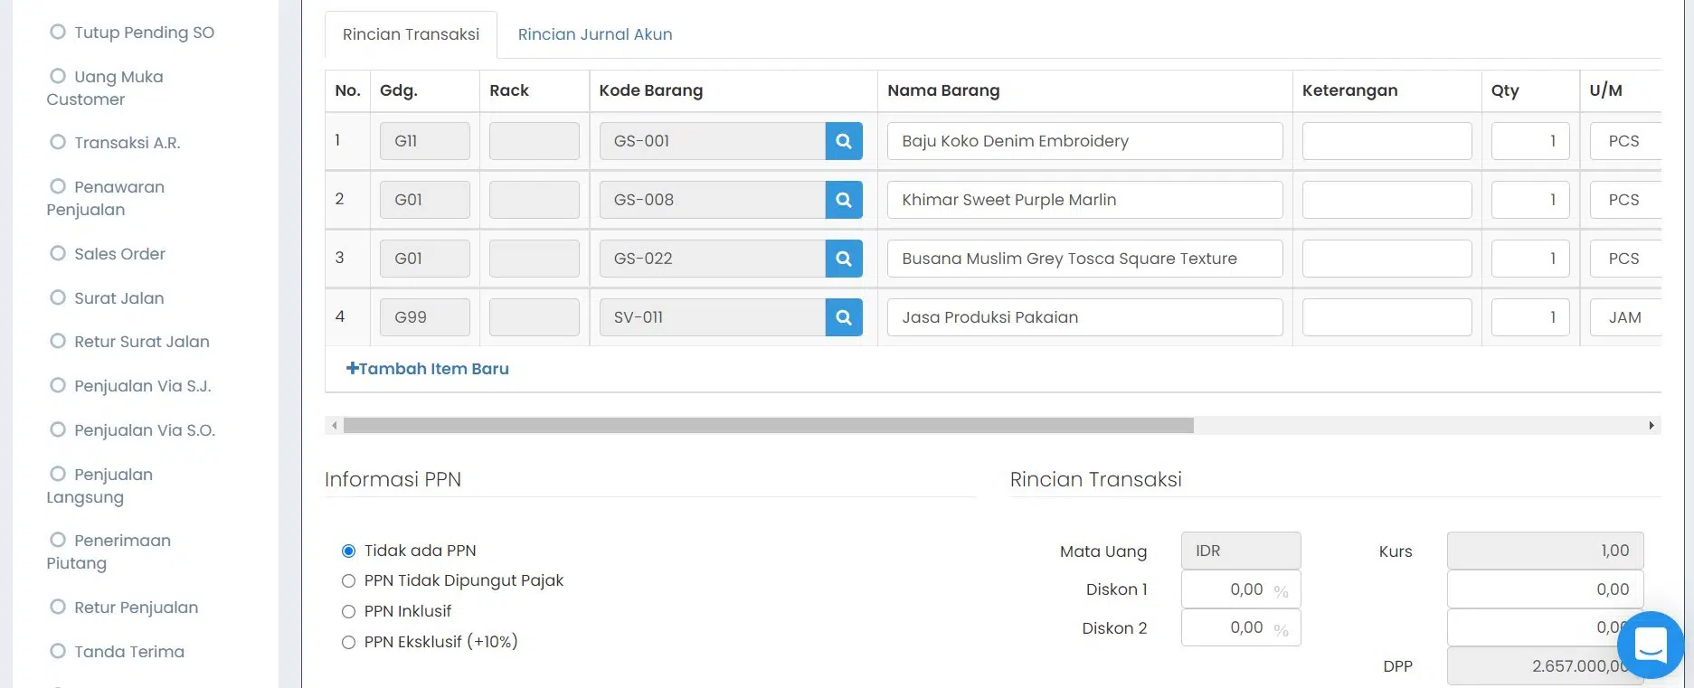Go to Uang Muka Customer
This screenshot has width=1694, height=688.
[105, 88]
